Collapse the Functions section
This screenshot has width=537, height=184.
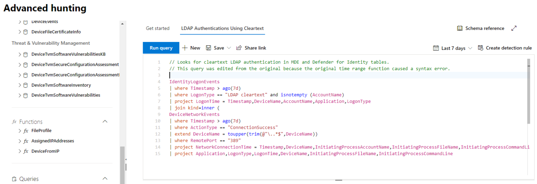tap(105, 122)
